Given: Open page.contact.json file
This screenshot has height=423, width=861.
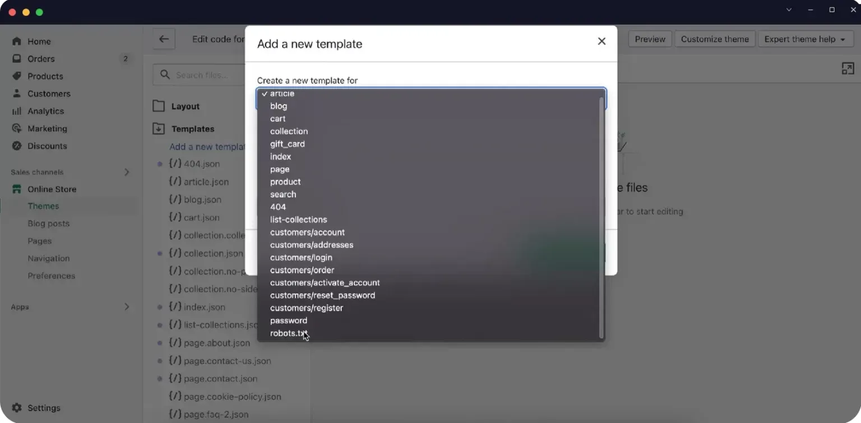Looking at the screenshot, I should (x=221, y=379).
